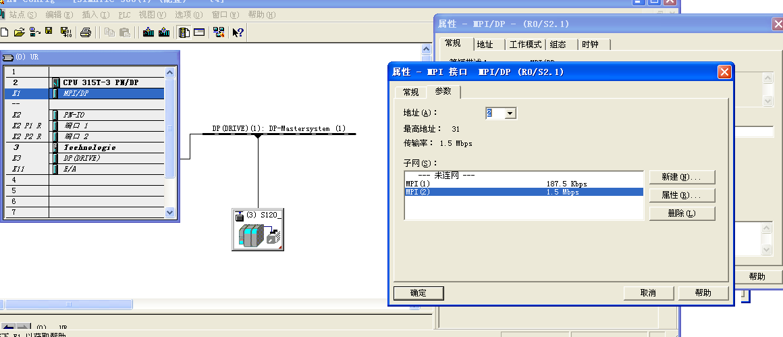Select the 未连网 entry in subnet list
This screenshot has height=337, width=783.
pyautogui.click(x=524, y=176)
